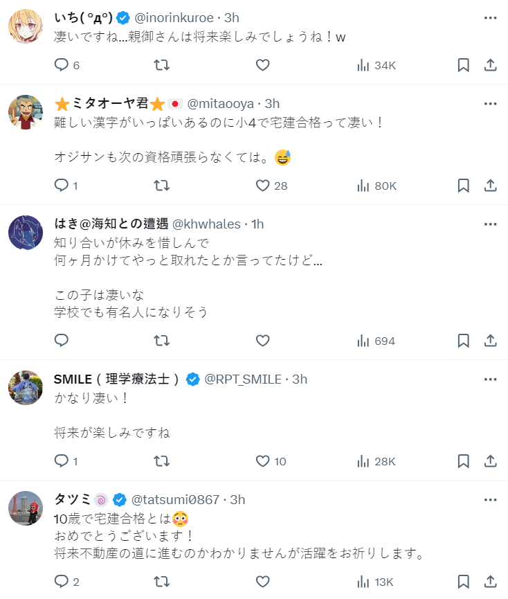Bookmark the @mitaooya tweet
Viewport: 508px width, 599px height.
[464, 186]
